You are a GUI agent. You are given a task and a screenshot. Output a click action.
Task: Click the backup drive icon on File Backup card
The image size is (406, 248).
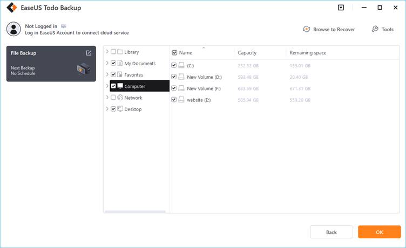pos(83,69)
